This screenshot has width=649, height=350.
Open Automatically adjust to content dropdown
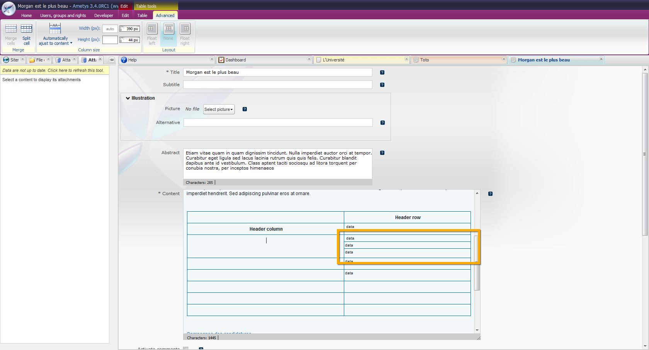55,34
